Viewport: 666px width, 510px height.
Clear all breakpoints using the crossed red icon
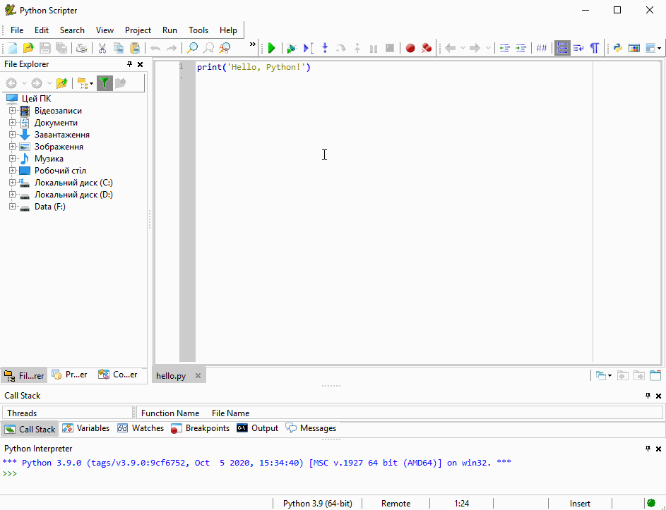point(427,48)
